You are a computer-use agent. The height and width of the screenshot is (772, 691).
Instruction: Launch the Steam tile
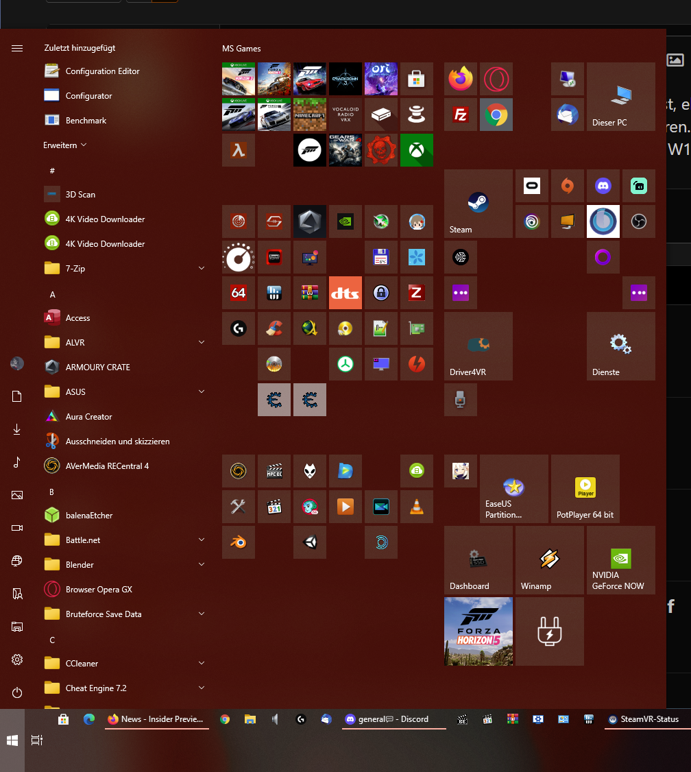[x=478, y=204]
